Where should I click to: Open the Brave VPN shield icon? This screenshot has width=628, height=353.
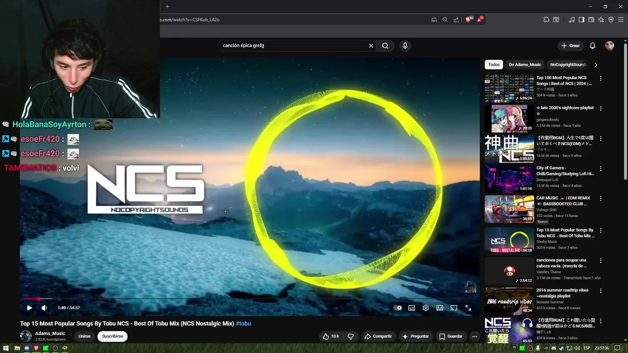coord(611,20)
